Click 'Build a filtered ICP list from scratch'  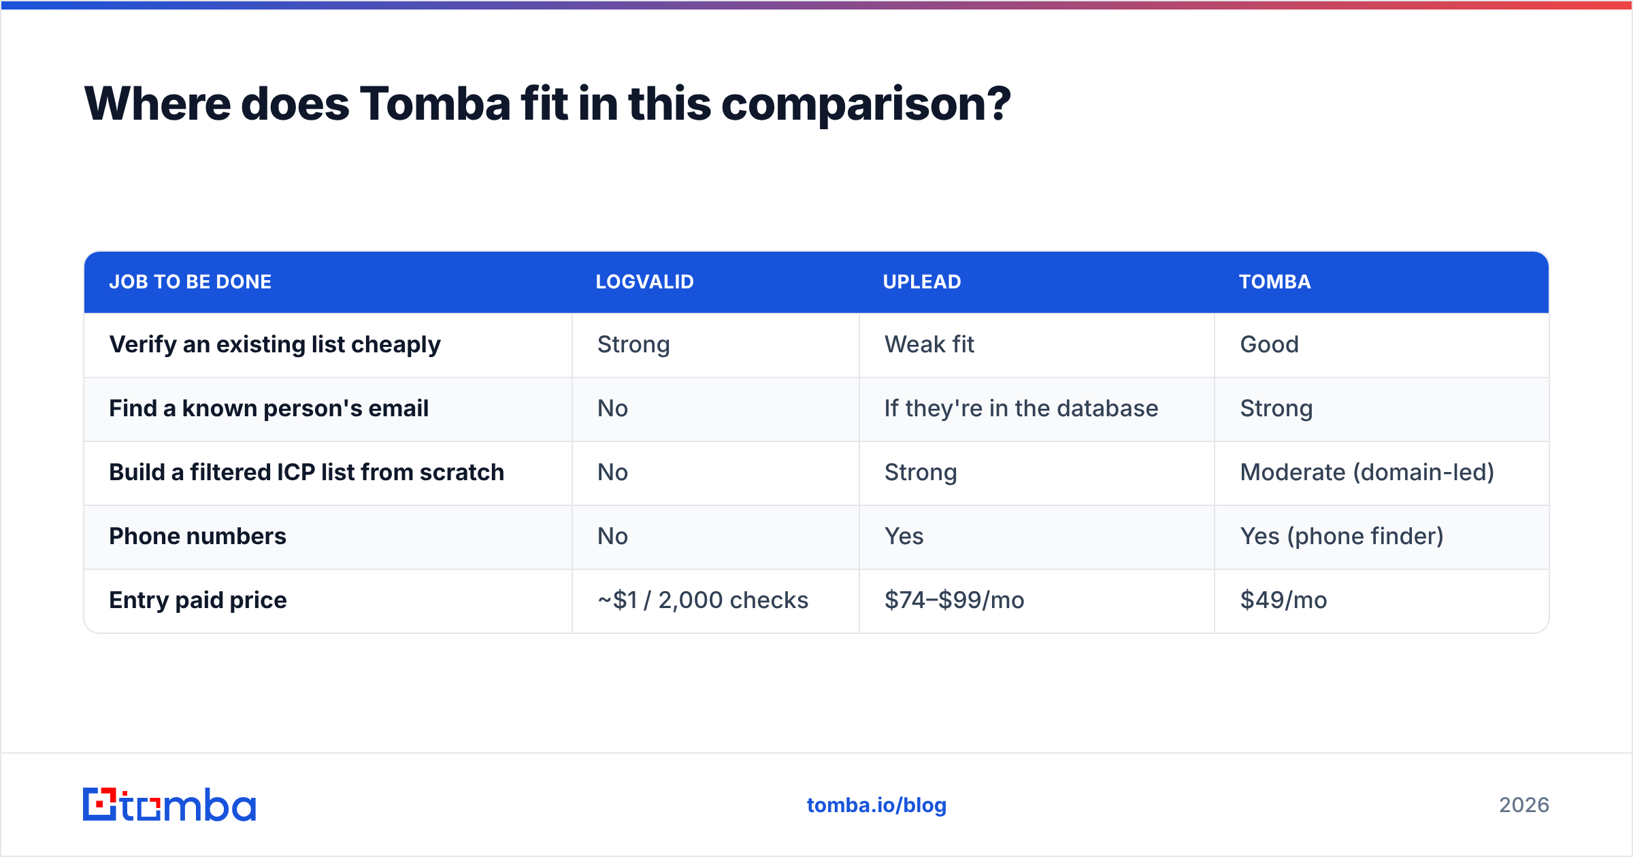click(x=307, y=473)
